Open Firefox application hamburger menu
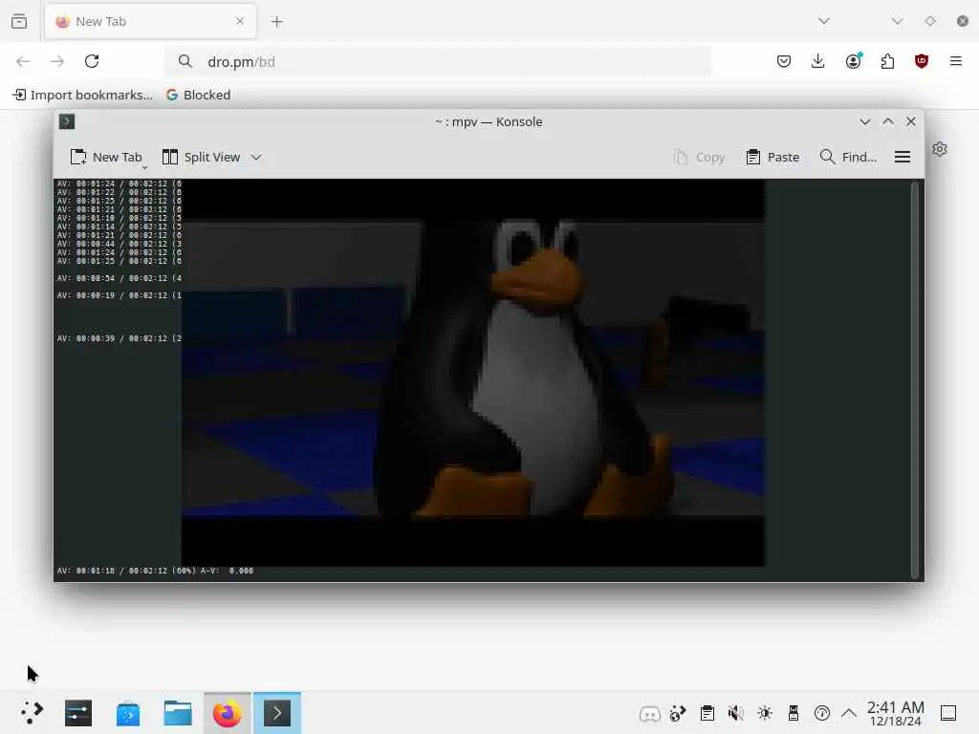Screen dimensions: 979x734 tap(956, 61)
